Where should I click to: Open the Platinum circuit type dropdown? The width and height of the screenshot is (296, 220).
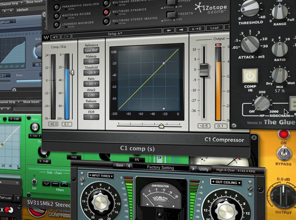[x=7, y=22]
